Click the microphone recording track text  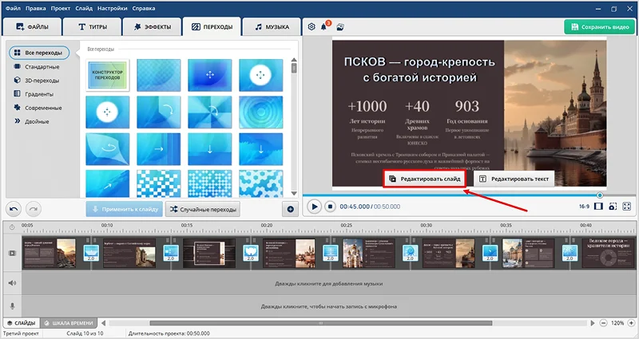click(328, 306)
